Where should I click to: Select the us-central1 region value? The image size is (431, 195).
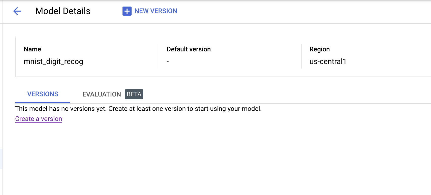328,61
